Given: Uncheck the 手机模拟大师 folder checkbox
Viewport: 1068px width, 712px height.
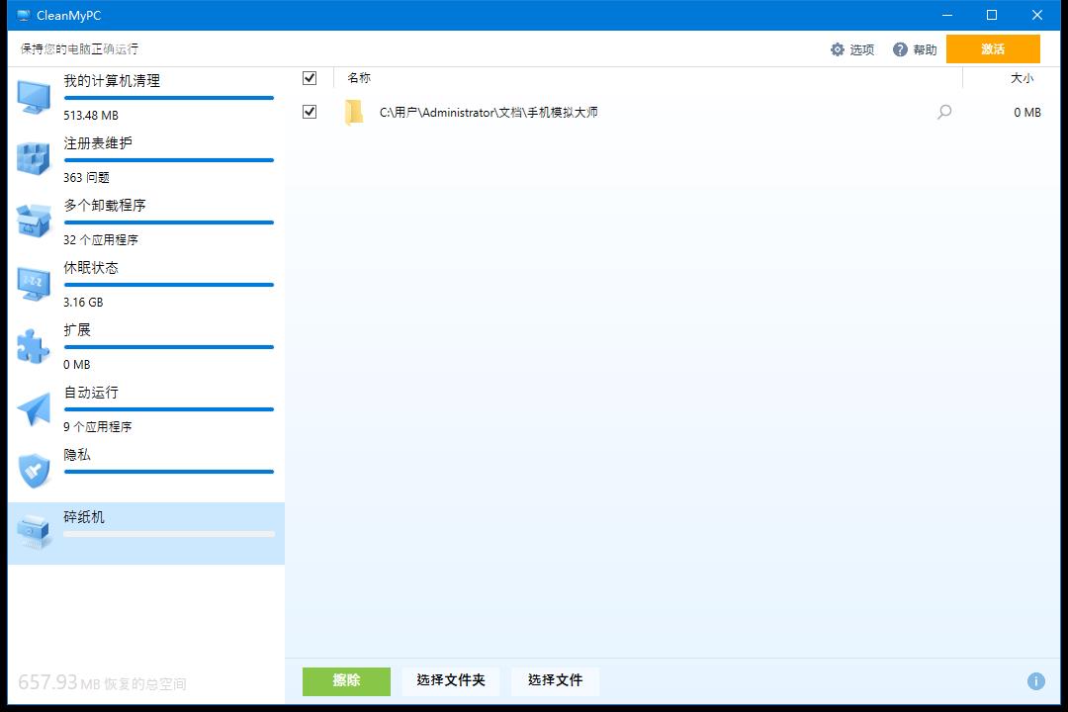Looking at the screenshot, I should 310,111.
